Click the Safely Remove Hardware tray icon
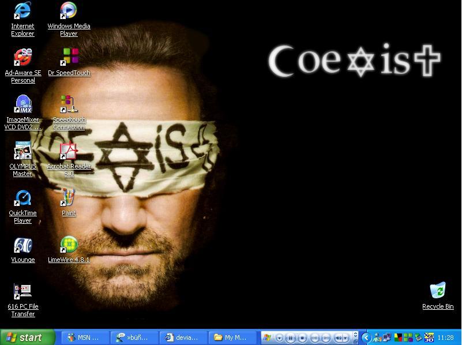 [418, 337]
